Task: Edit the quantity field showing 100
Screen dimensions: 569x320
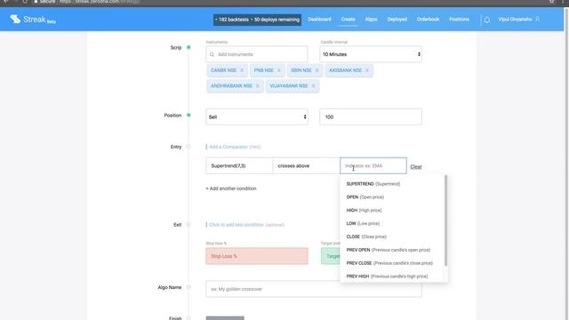Action: [371, 116]
